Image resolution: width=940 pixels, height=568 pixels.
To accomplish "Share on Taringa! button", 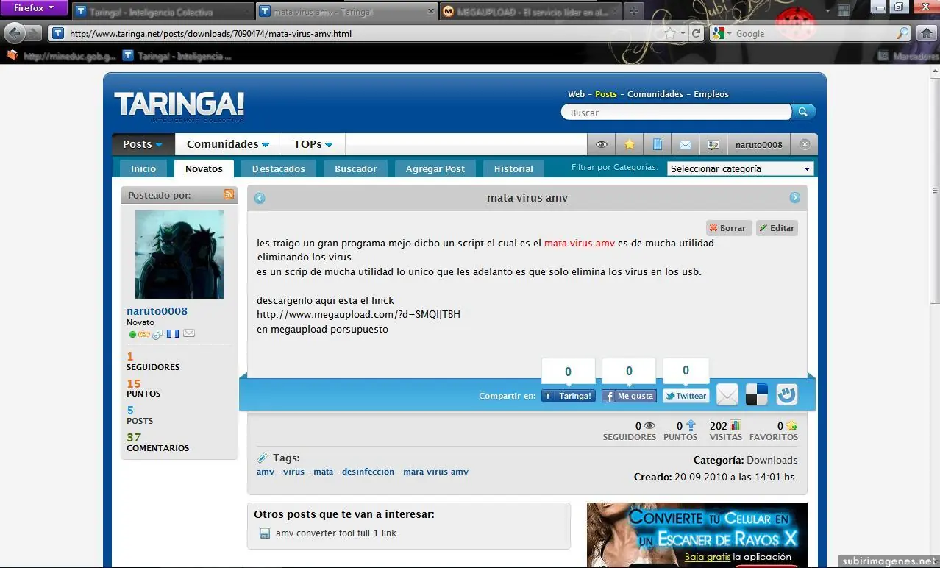I will (x=568, y=396).
